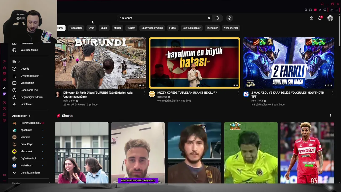Open options for the BURUNDI video

click(144, 93)
